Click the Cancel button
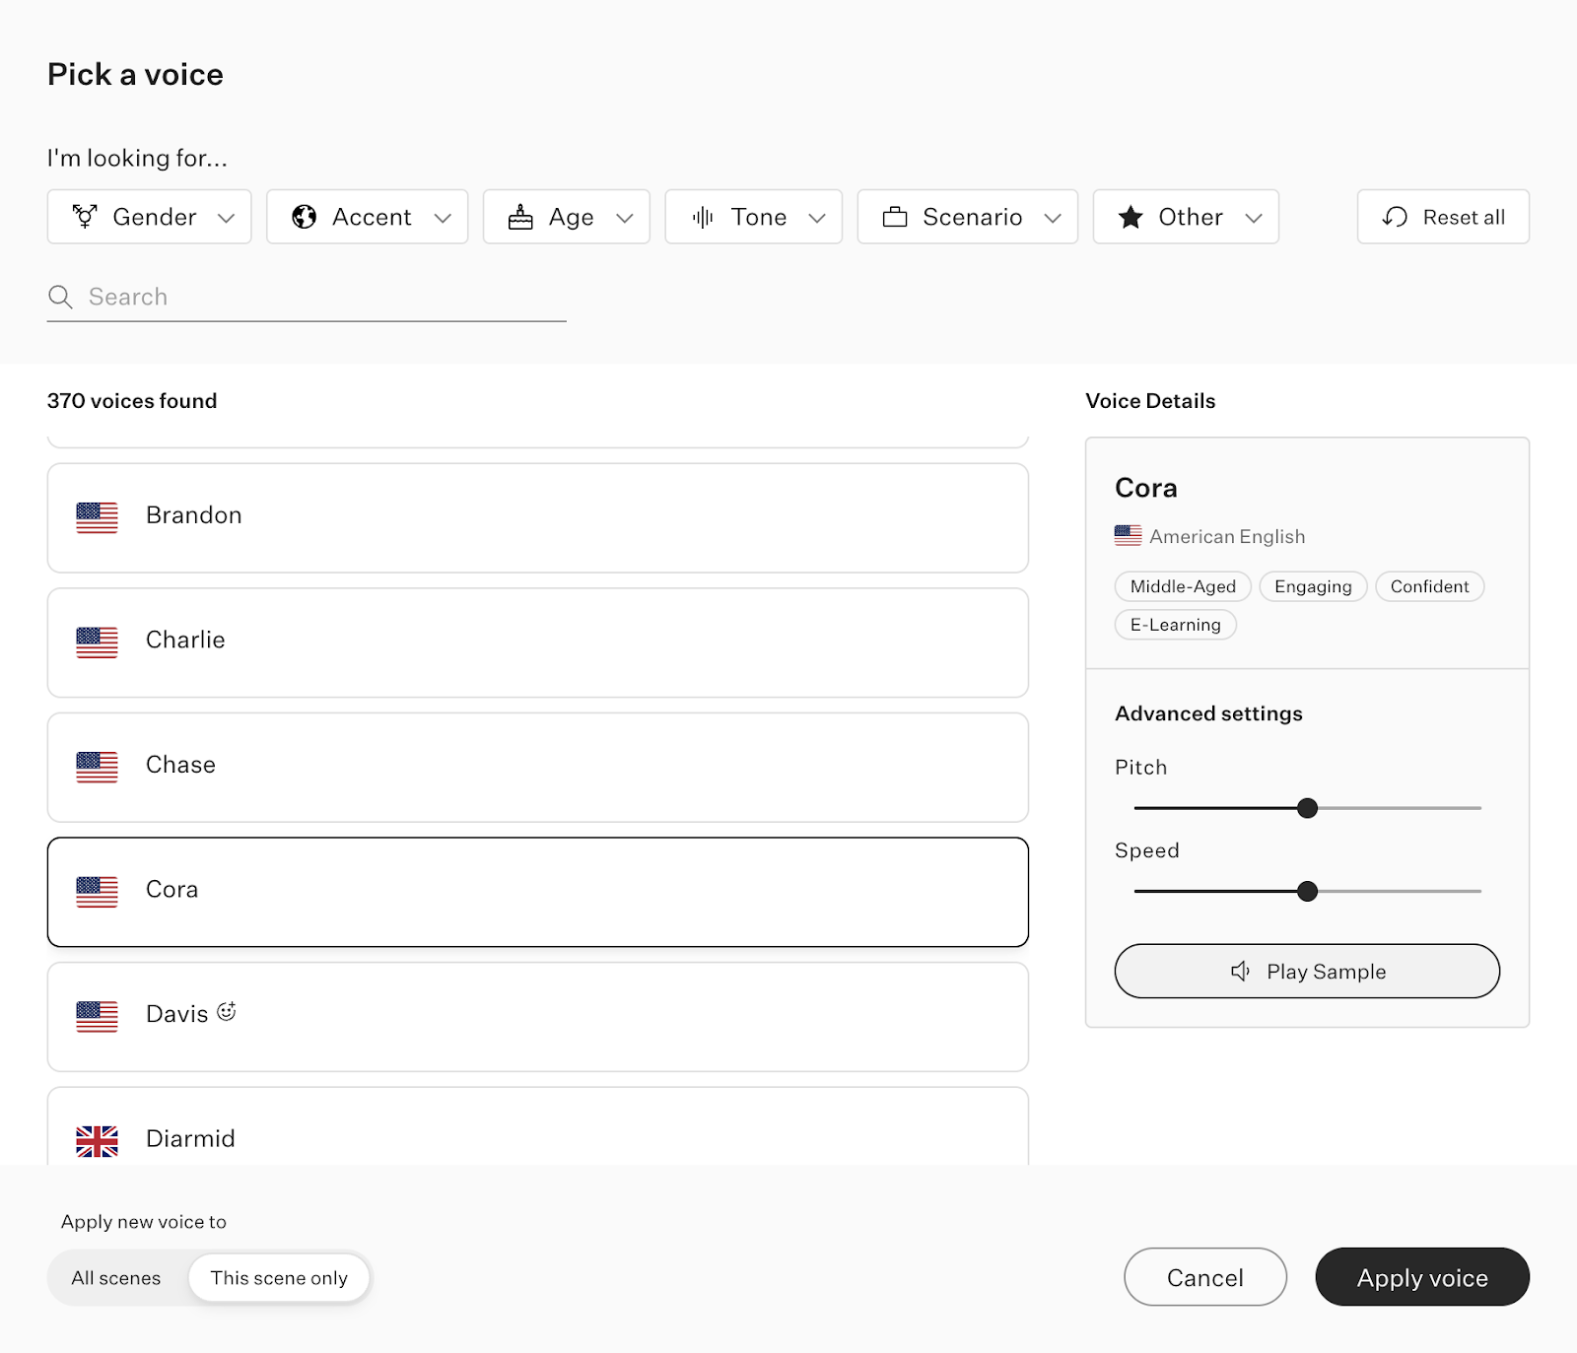1577x1353 pixels. pyautogui.click(x=1204, y=1277)
